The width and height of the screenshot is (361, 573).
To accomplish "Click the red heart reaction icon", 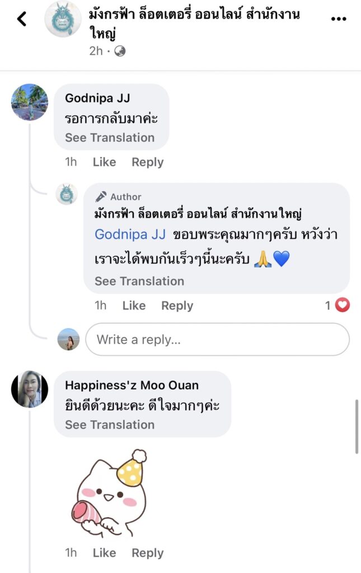I will 342,306.
